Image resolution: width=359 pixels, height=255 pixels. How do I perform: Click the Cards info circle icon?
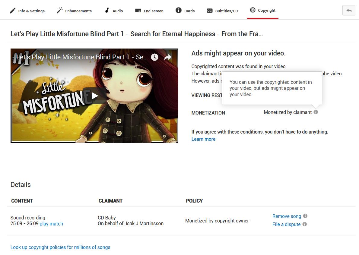pos(178,10)
